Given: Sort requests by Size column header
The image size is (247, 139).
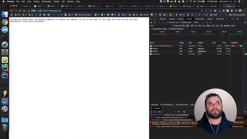Looking at the screenshot, I should (214, 43).
